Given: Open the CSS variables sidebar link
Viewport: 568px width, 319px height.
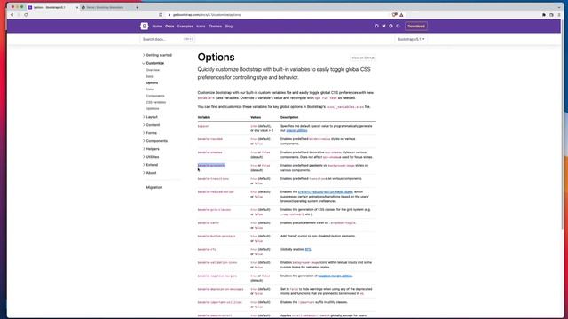Looking at the screenshot, I should point(156,102).
